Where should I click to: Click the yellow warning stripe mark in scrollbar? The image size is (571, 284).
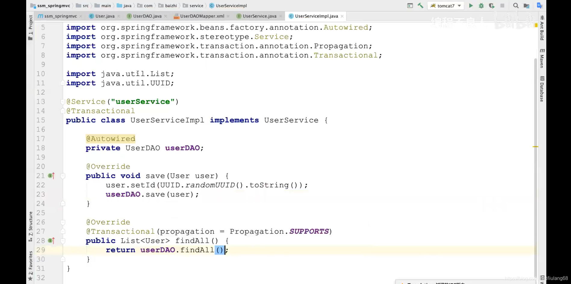coord(535,147)
